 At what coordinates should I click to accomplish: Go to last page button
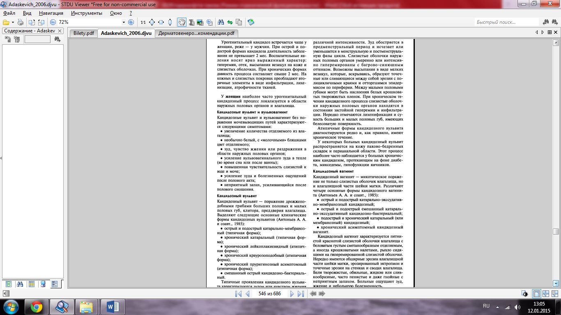click(x=301, y=294)
